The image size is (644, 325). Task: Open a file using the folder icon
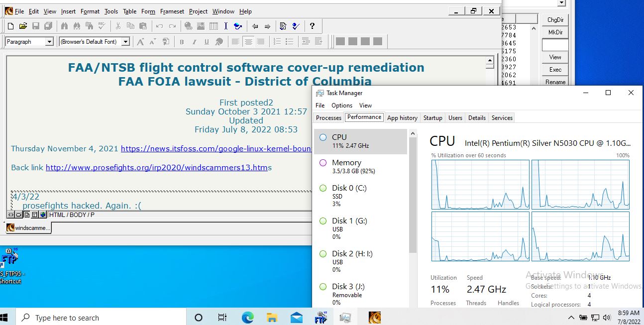23,26
